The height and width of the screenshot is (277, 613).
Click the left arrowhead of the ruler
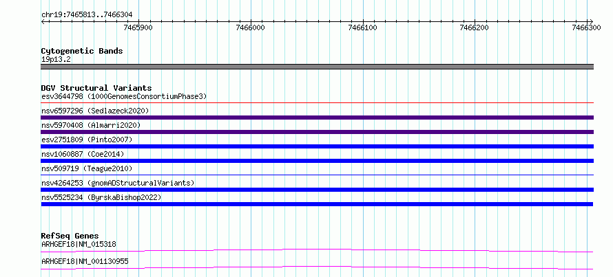point(43,21)
